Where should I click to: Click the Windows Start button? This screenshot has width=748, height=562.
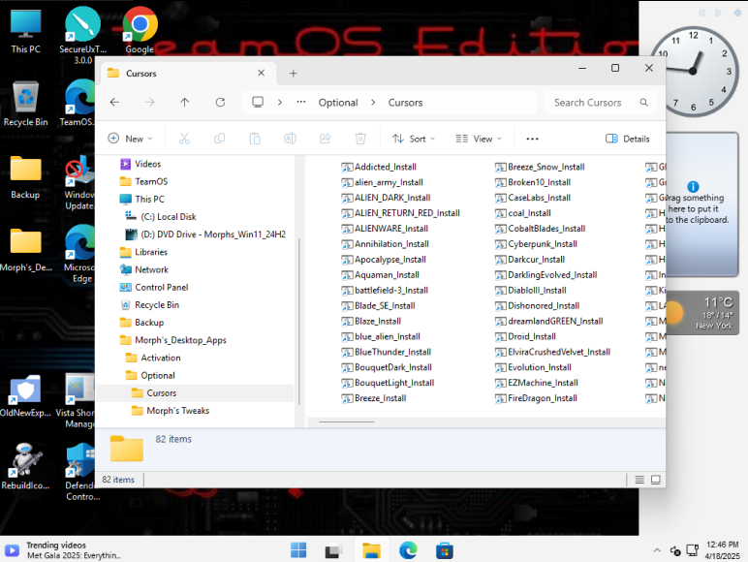click(298, 550)
